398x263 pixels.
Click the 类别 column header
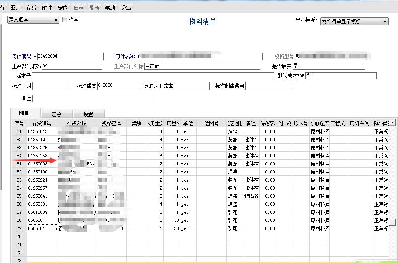[137, 123]
